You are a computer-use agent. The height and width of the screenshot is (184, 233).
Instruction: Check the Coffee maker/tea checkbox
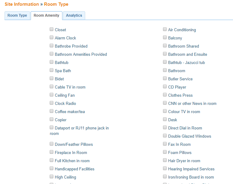(52, 111)
